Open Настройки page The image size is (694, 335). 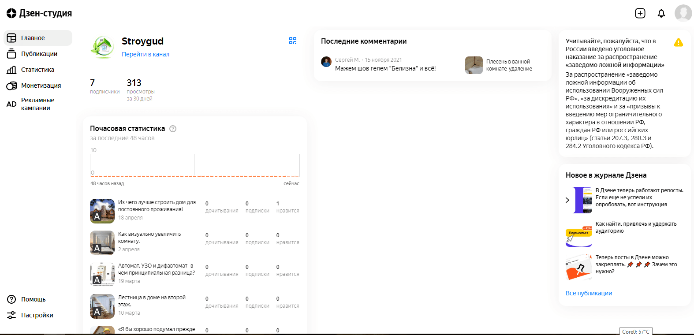click(x=37, y=315)
